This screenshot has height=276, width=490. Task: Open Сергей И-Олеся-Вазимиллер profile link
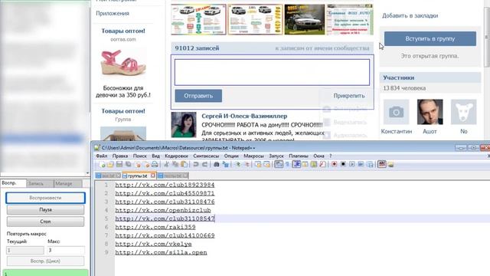(244, 116)
